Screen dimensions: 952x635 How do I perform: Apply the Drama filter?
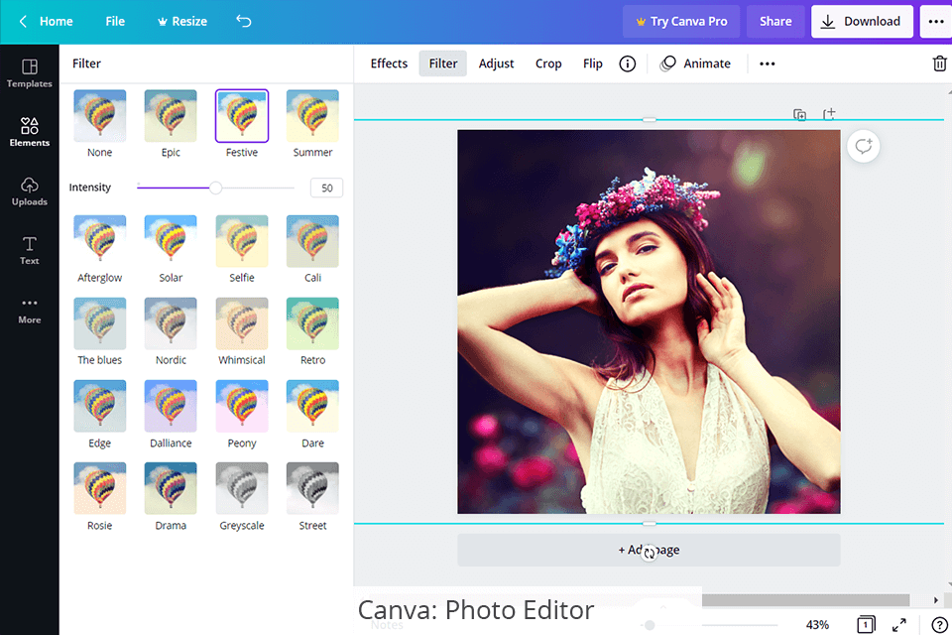click(171, 489)
